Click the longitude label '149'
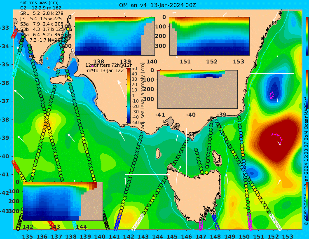309x239 pixels. tap(230, 236)
